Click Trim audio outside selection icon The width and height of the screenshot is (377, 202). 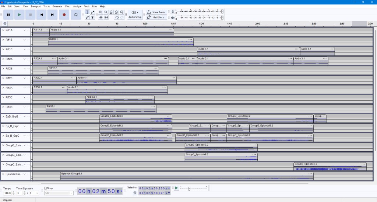[x=101, y=17]
